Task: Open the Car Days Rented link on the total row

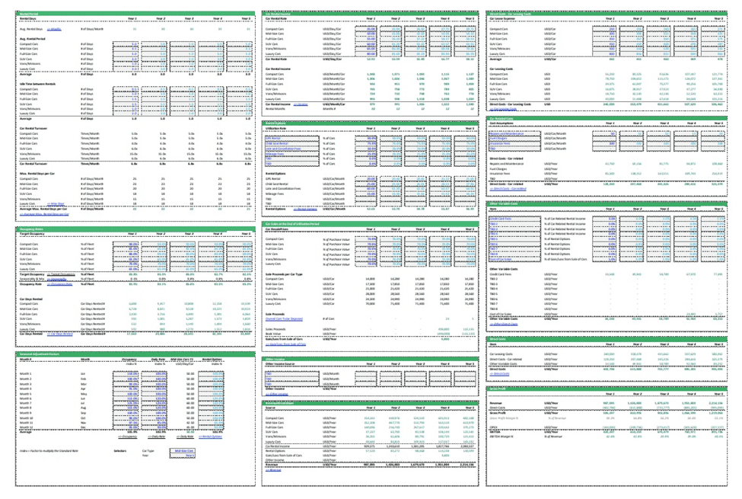Action: point(59,334)
